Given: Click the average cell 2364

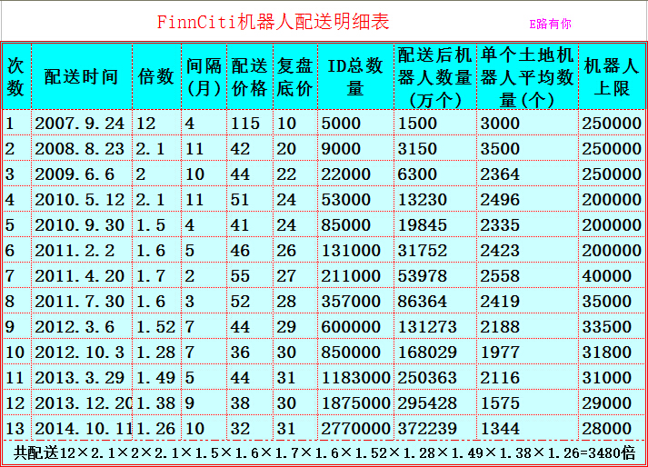Looking at the screenshot, I should pyautogui.click(x=527, y=174).
